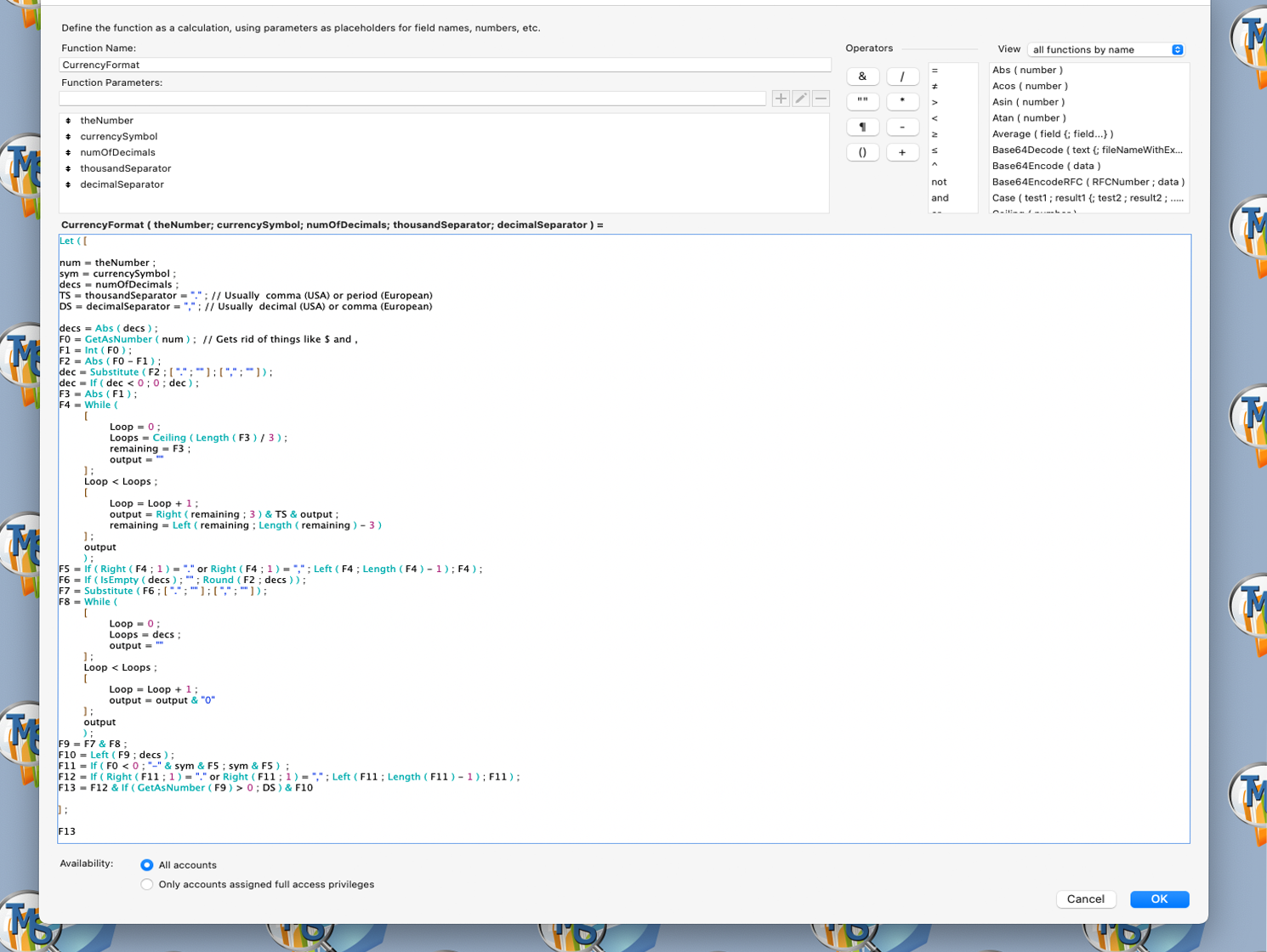
Task: Select the less-or-equal operator
Action: [x=953, y=150]
